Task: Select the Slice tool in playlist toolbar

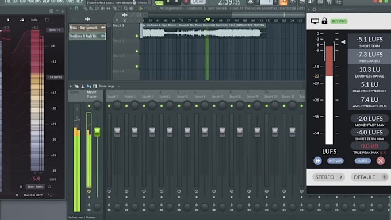Action: [x=114, y=9]
